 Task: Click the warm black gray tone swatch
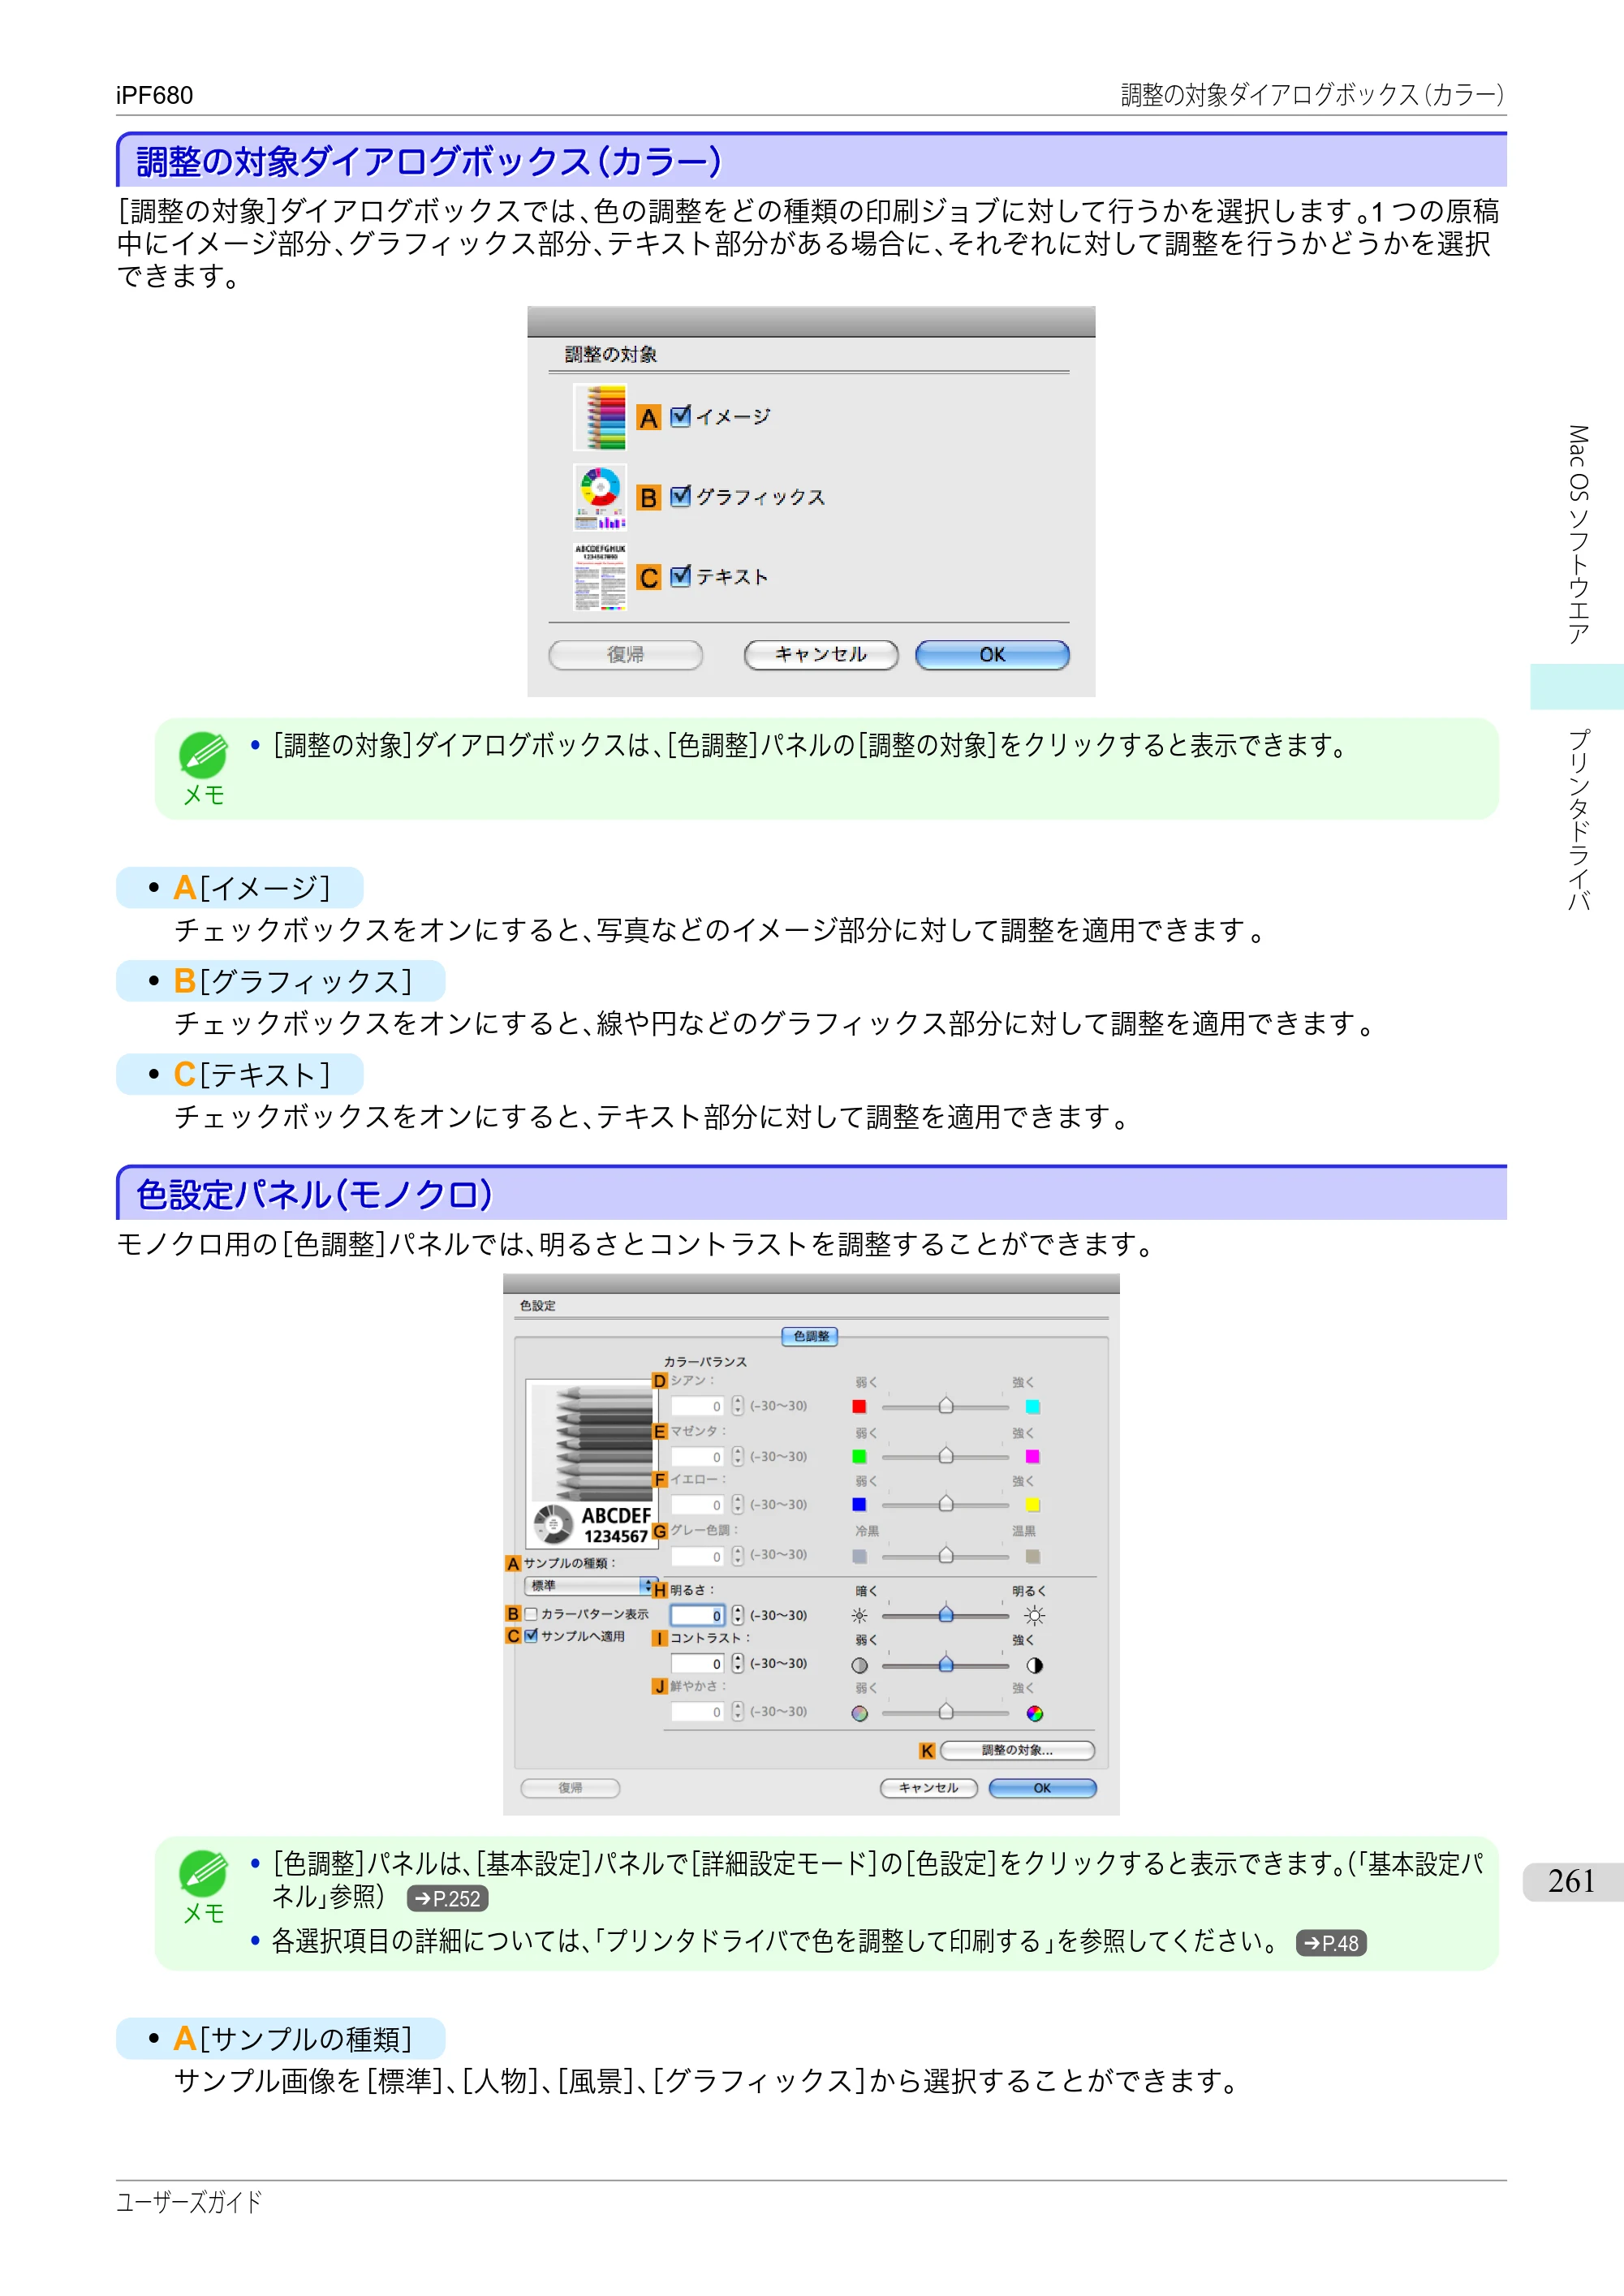[x=1033, y=1556]
